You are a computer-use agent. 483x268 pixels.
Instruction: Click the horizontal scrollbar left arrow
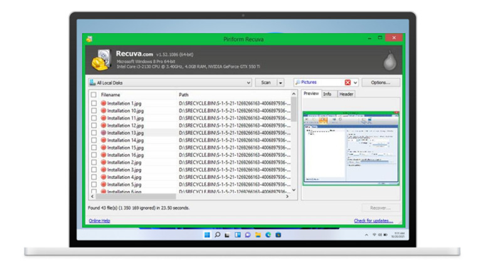[92, 196]
